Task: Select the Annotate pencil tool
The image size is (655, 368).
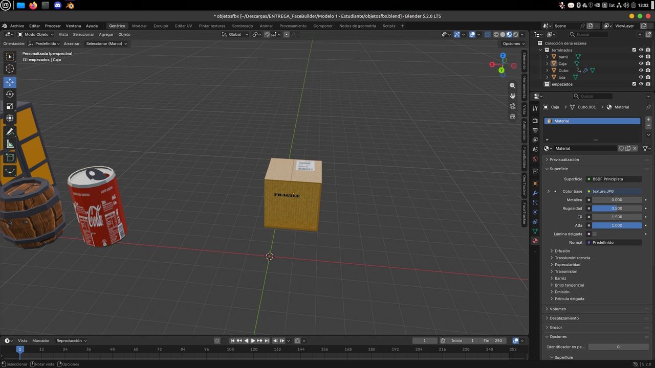Action: (x=10, y=132)
